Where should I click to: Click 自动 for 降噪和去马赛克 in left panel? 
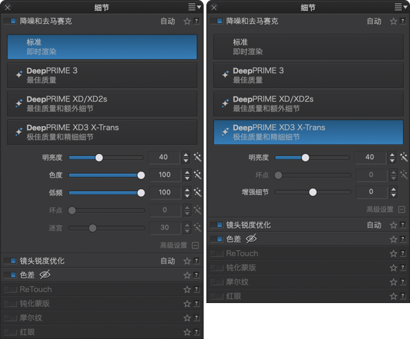(x=168, y=21)
